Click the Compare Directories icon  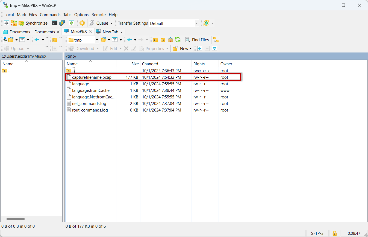tap(6, 23)
